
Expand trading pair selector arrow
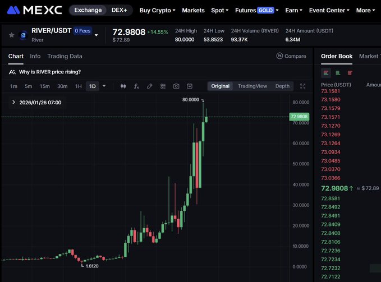[96, 35]
